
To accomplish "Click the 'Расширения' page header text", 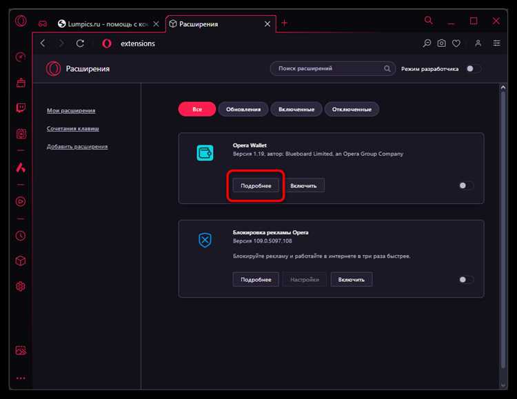I will click(88, 69).
